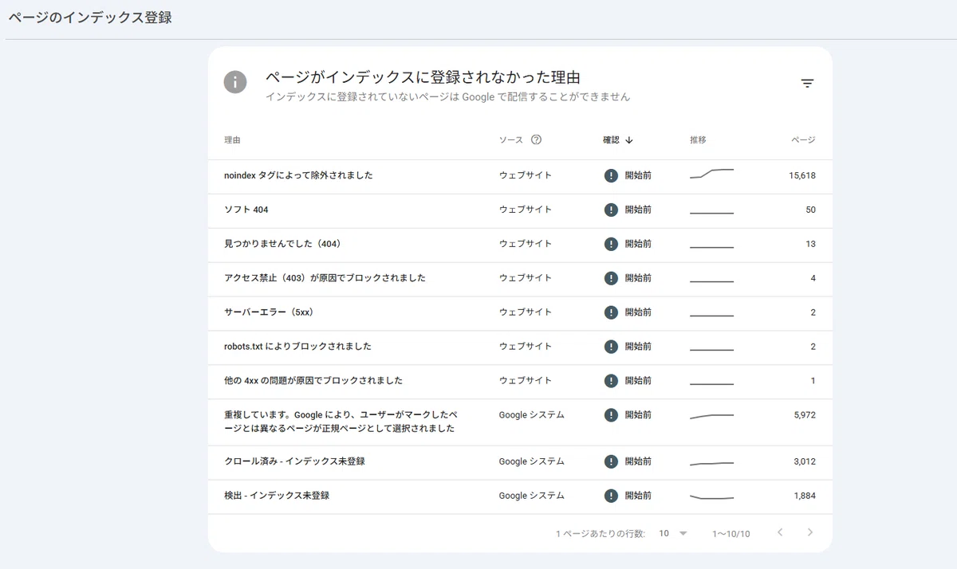Viewport: 957px width, 569px height.
Task: Click Google システム source in クロール済み row
Action: tap(532, 461)
